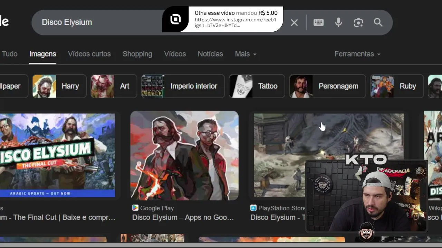442x248 pixels.
Task: Open the on-screen keyboard icon
Action: coord(318,23)
